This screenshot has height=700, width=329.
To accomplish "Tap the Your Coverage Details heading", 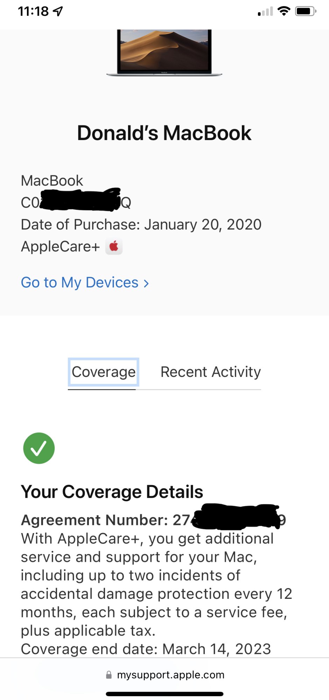I will point(112,492).
